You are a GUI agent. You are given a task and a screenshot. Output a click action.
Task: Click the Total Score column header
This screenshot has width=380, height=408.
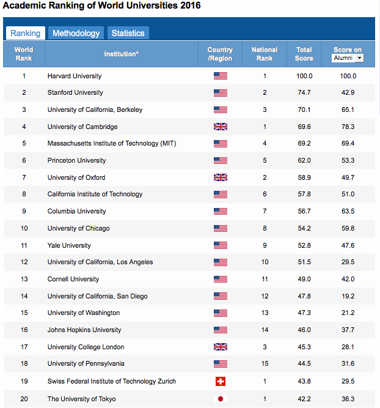(x=304, y=54)
